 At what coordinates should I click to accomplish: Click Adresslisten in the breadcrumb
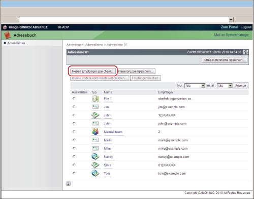(94, 45)
